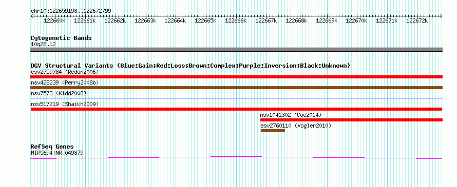457x187 pixels.
Task: Click ruler position 122664k
Action: point(176,20)
